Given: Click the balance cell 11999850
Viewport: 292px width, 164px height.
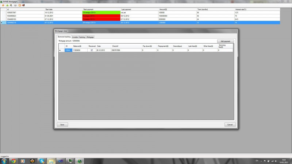Looking at the screenshot, I should tap(80, 50).
